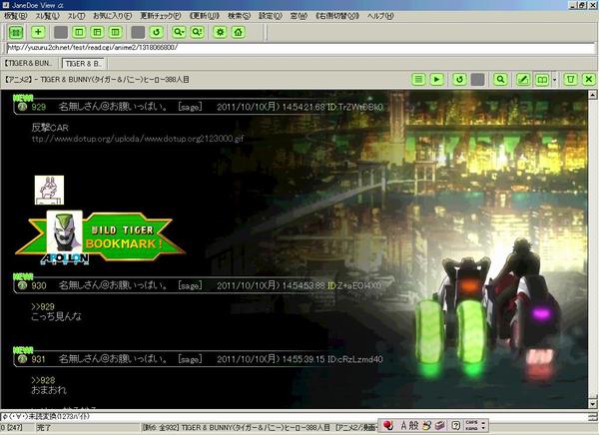599x435 pixels.
Task: Open the 窓(W) menu
Action: pos(299,16)
